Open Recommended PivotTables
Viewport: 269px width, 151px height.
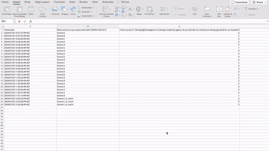(x=20, y=12)
